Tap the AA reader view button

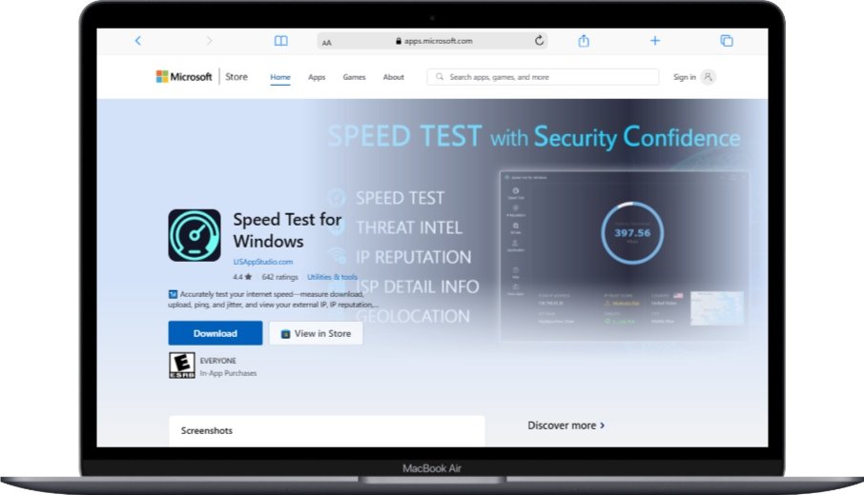(x=327, y=42)
